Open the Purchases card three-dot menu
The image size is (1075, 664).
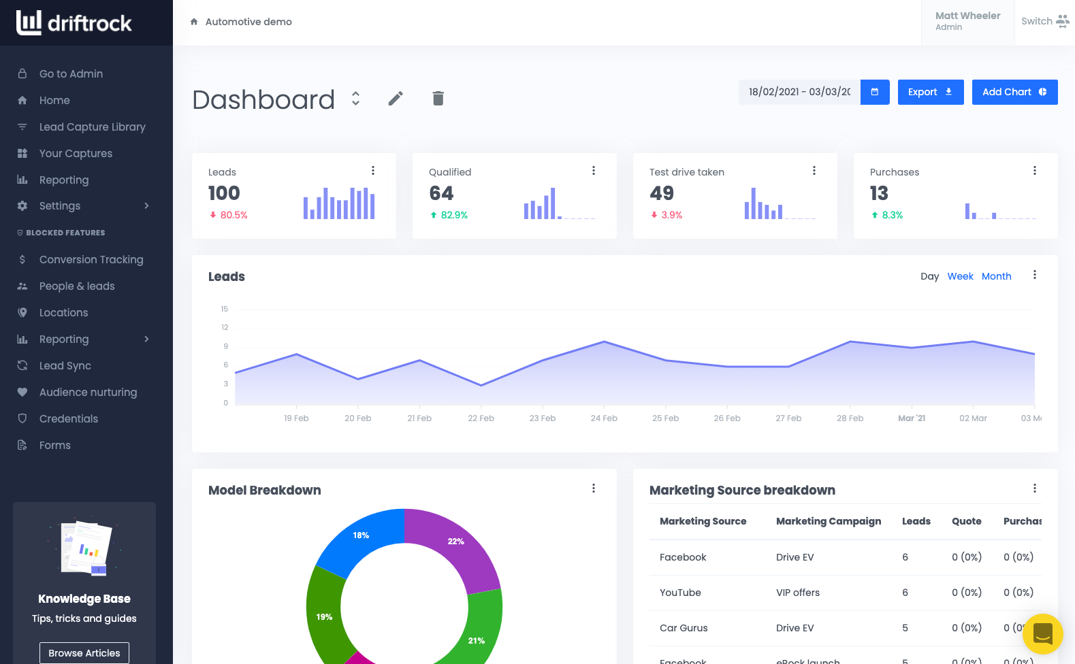tap(1035, 171)
